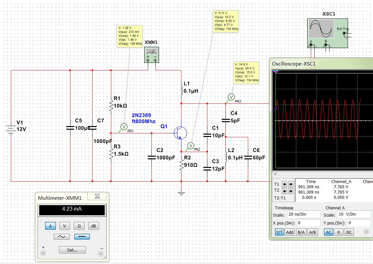373x264 pixels.
Task: Click the Q1 transistor symbol
Action: [180, 133]
